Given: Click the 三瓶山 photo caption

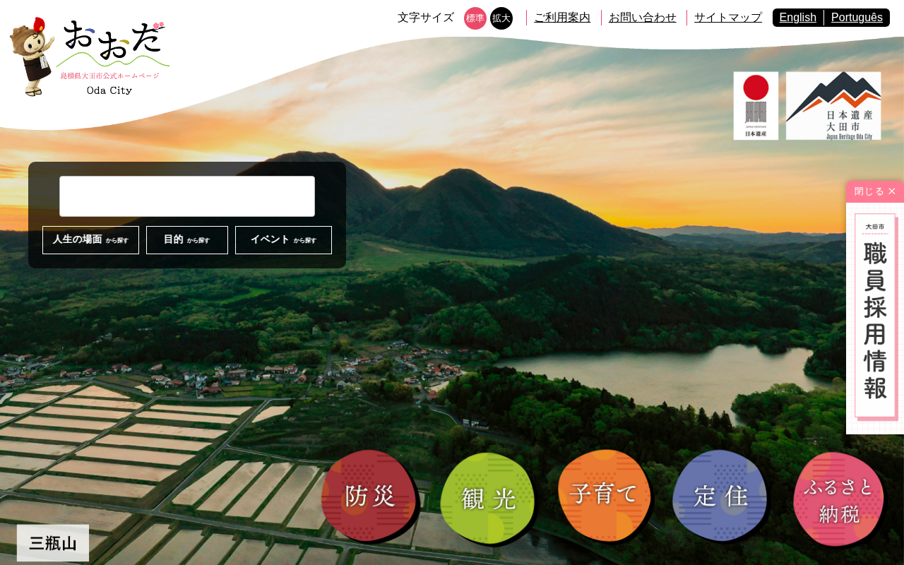Looking at the screenshot, I should click(x=53, y=543).
